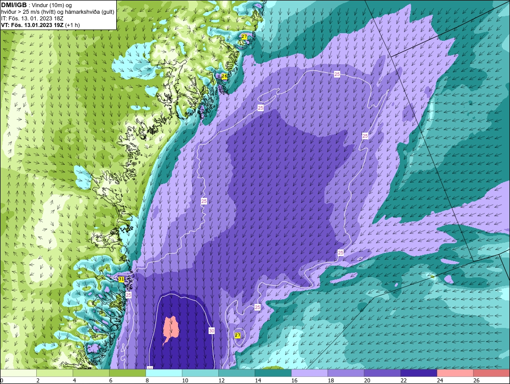This screenshot has width=510, height=384.
Task: Click the yellow 27 marker on northern coastline
Action: click(244, 37)
